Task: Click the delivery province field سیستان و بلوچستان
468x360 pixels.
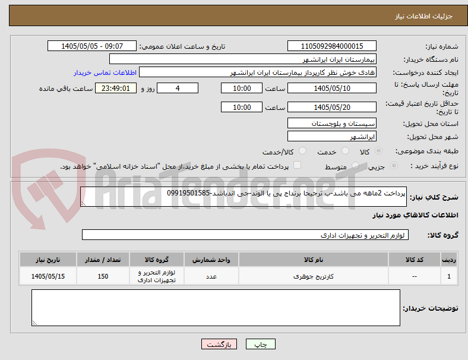Action: click(332, 123)
